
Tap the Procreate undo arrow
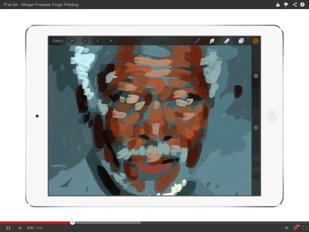point(256,165)
